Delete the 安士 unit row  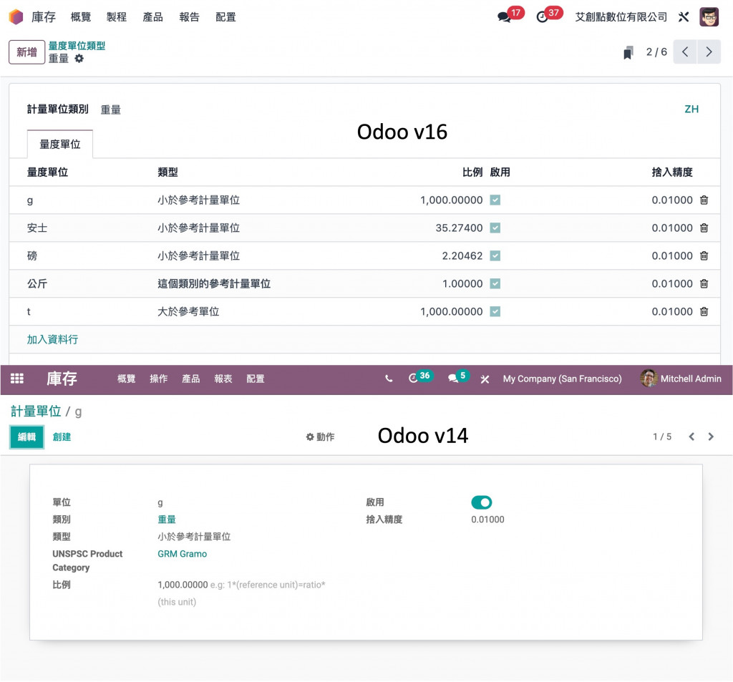tap(704, 228)
